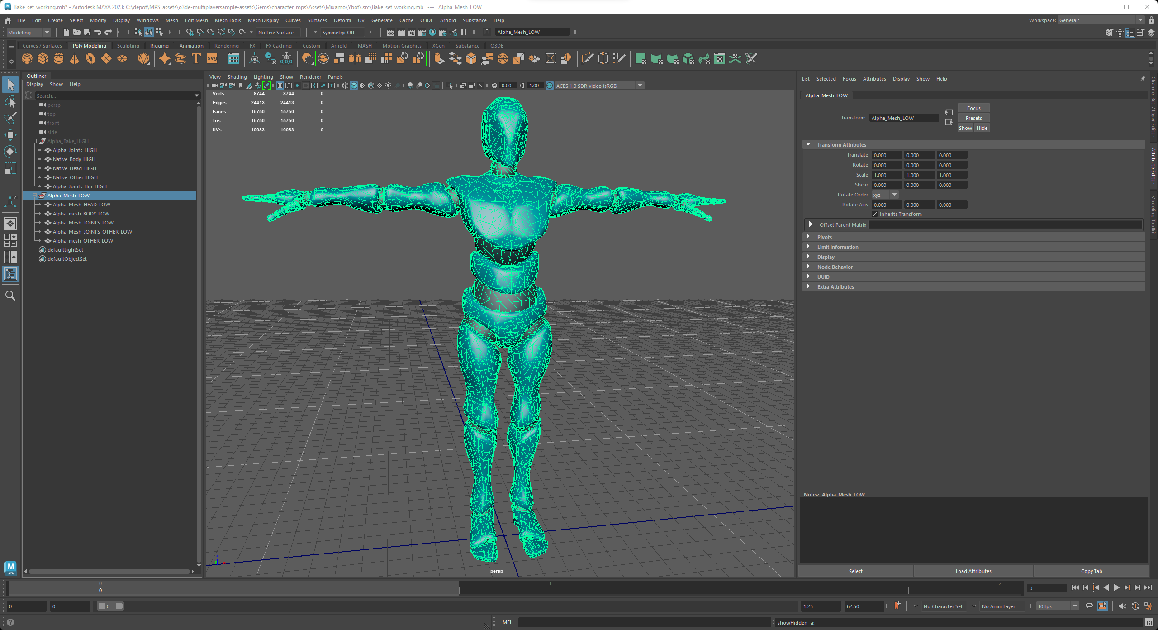The height and width of the screenshot is (630, 1158).
Task: Click the search magnifier icon in the left sidebar
Action: click(x=10, y=296)
